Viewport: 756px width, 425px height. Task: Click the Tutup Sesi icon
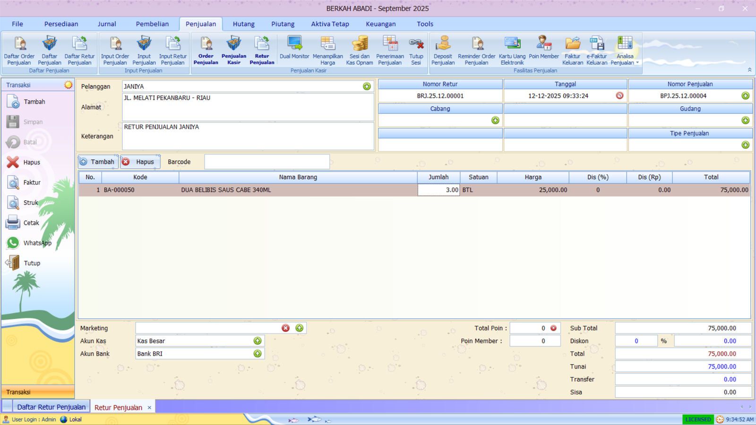416,50
